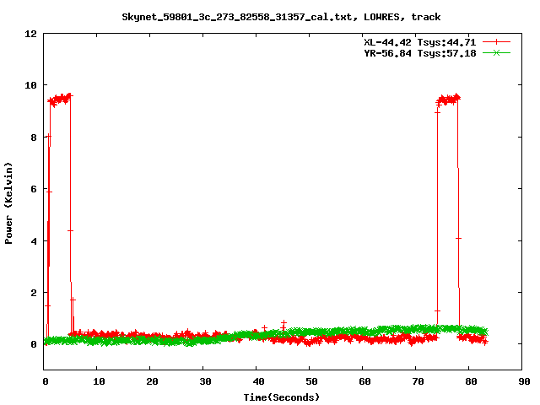Click the isolated red outlier point near 45 seconds
The image size is (540, 405).
point(283,323)
